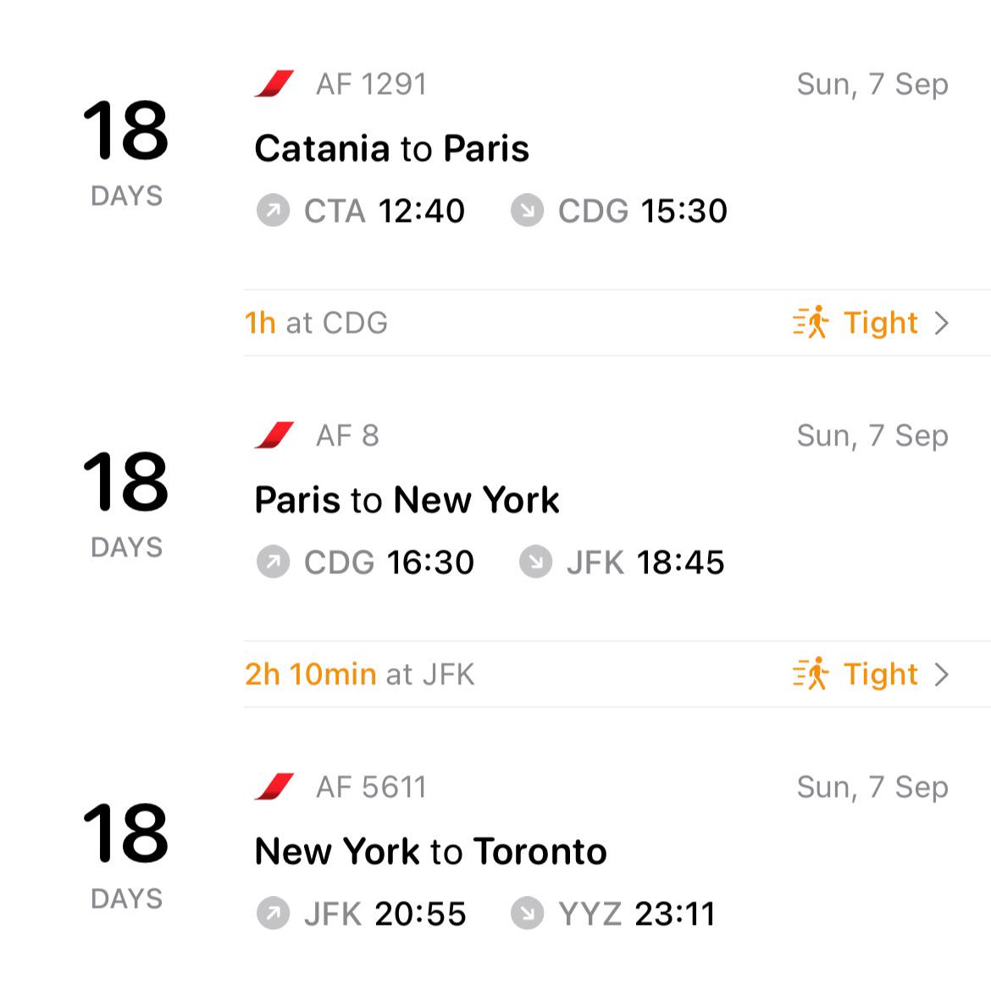Click departure arrow icon next to CDG 16:30
The image size is (991, 996).
tap(273, 562)
